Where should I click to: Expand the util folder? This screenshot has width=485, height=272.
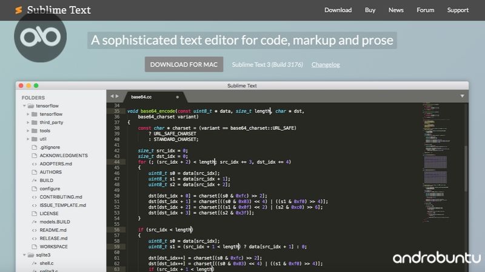pyautogui.click(x=28, y=139)
